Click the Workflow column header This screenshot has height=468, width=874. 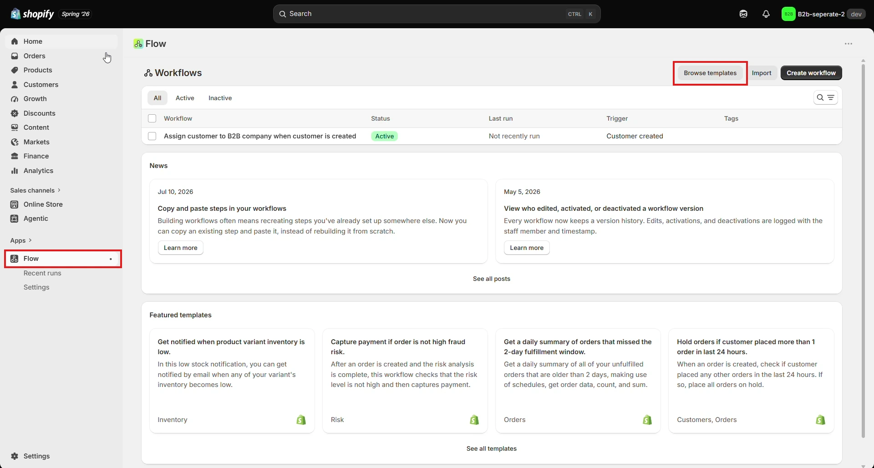point(178,118)
